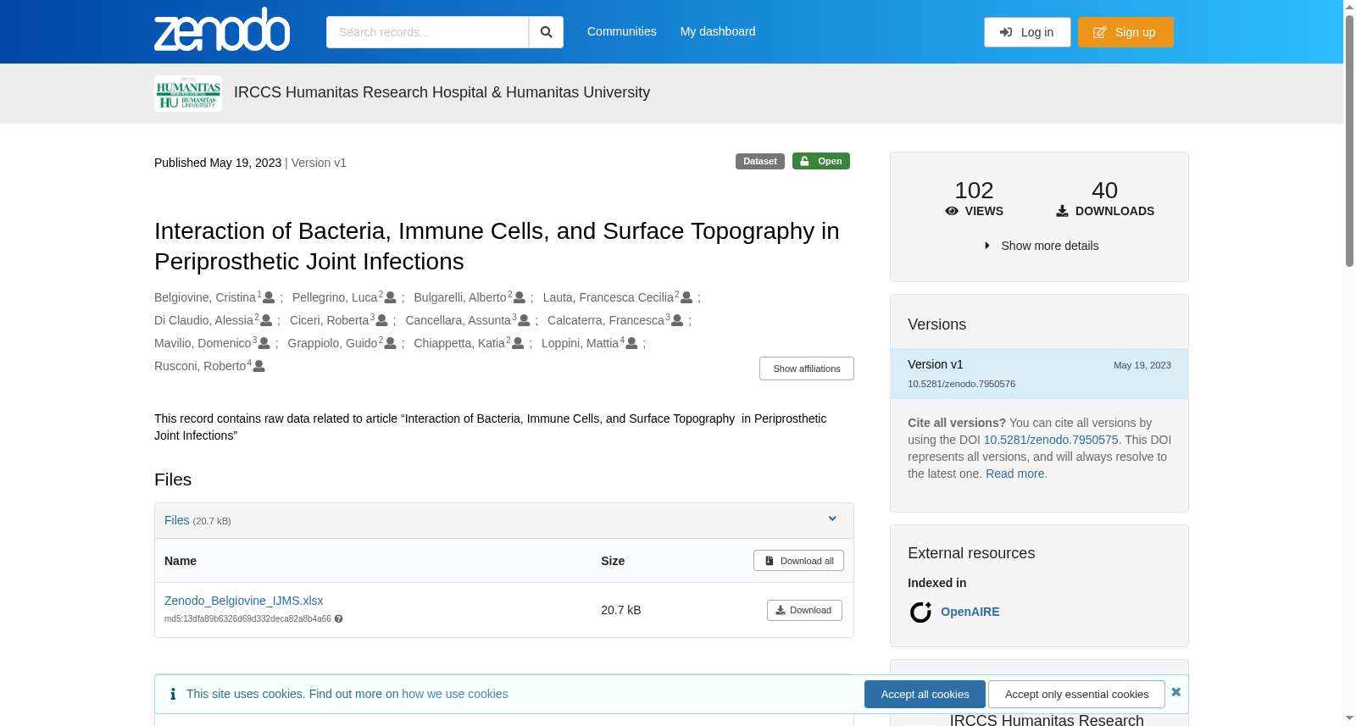Click the download icon beside DOWNLOADS
Viewport: 1356px width, 726px height.
1062,211
